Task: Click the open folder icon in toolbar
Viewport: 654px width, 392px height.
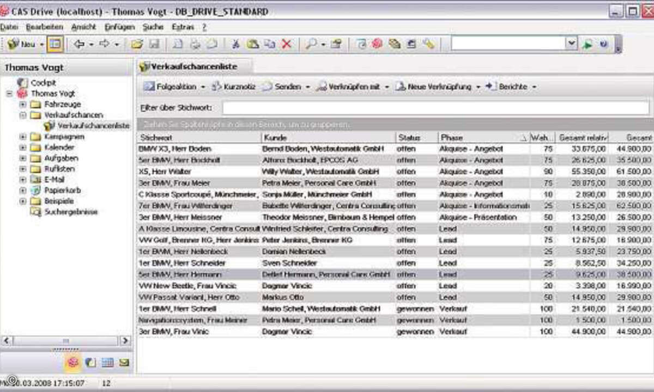Action: [137, 45]
